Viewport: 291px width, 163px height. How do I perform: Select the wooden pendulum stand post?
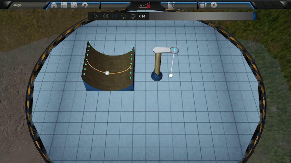[158, 64]
